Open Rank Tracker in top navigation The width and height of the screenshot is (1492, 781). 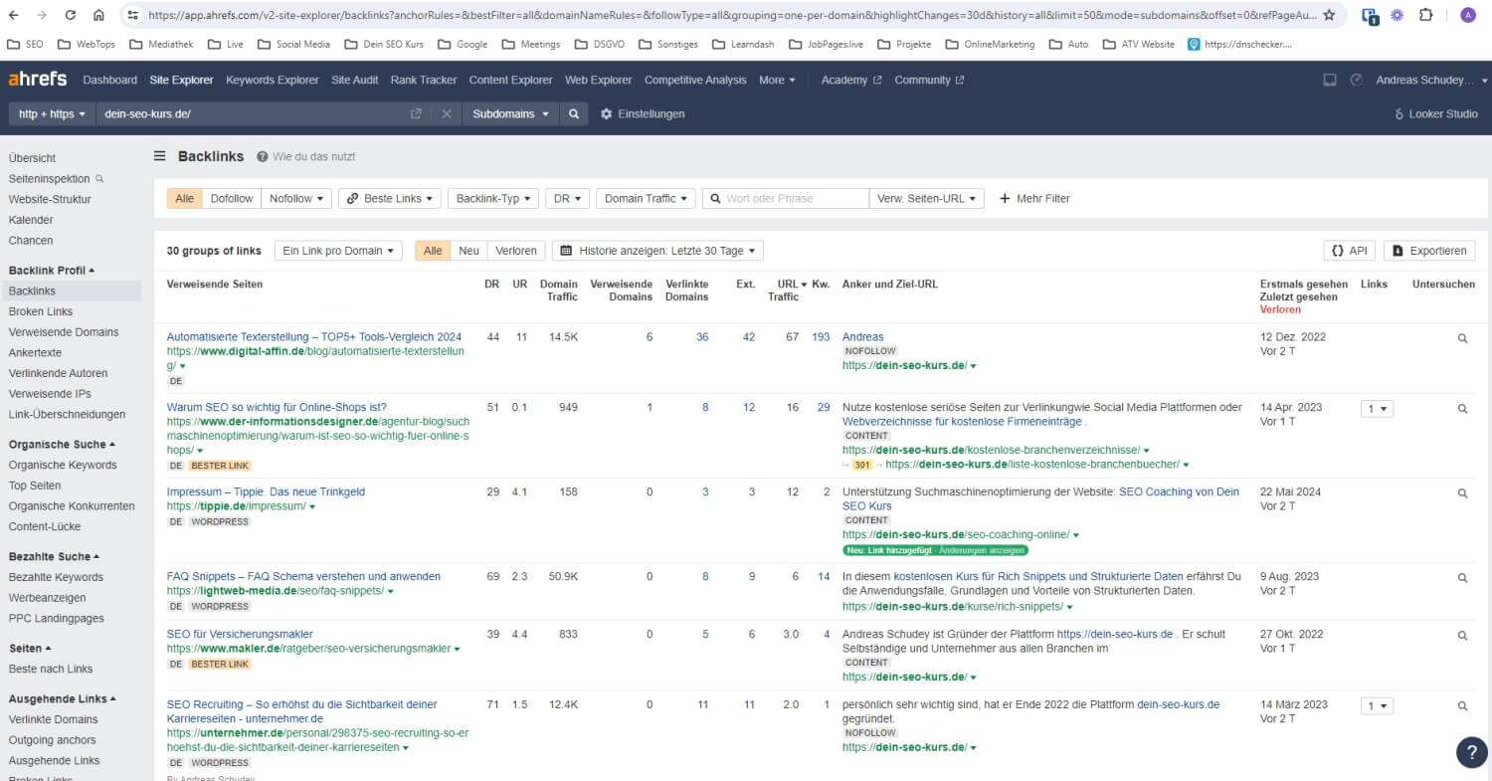424,80
